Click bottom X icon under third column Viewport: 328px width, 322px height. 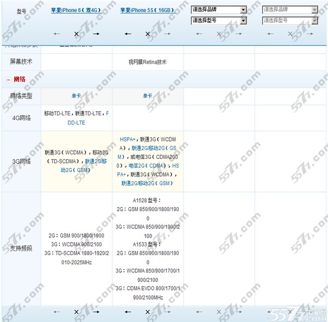coord(219,312)
